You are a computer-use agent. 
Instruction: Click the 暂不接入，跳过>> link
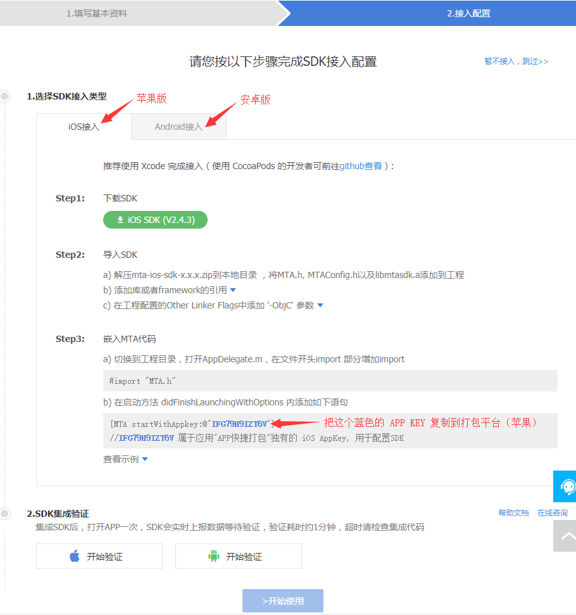(x=516, y=61)
